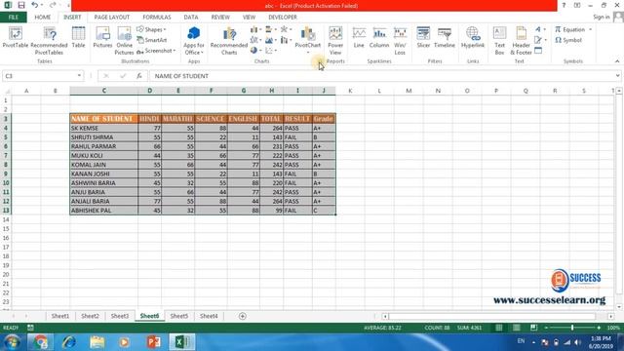Open Recommended Charts

229,41
